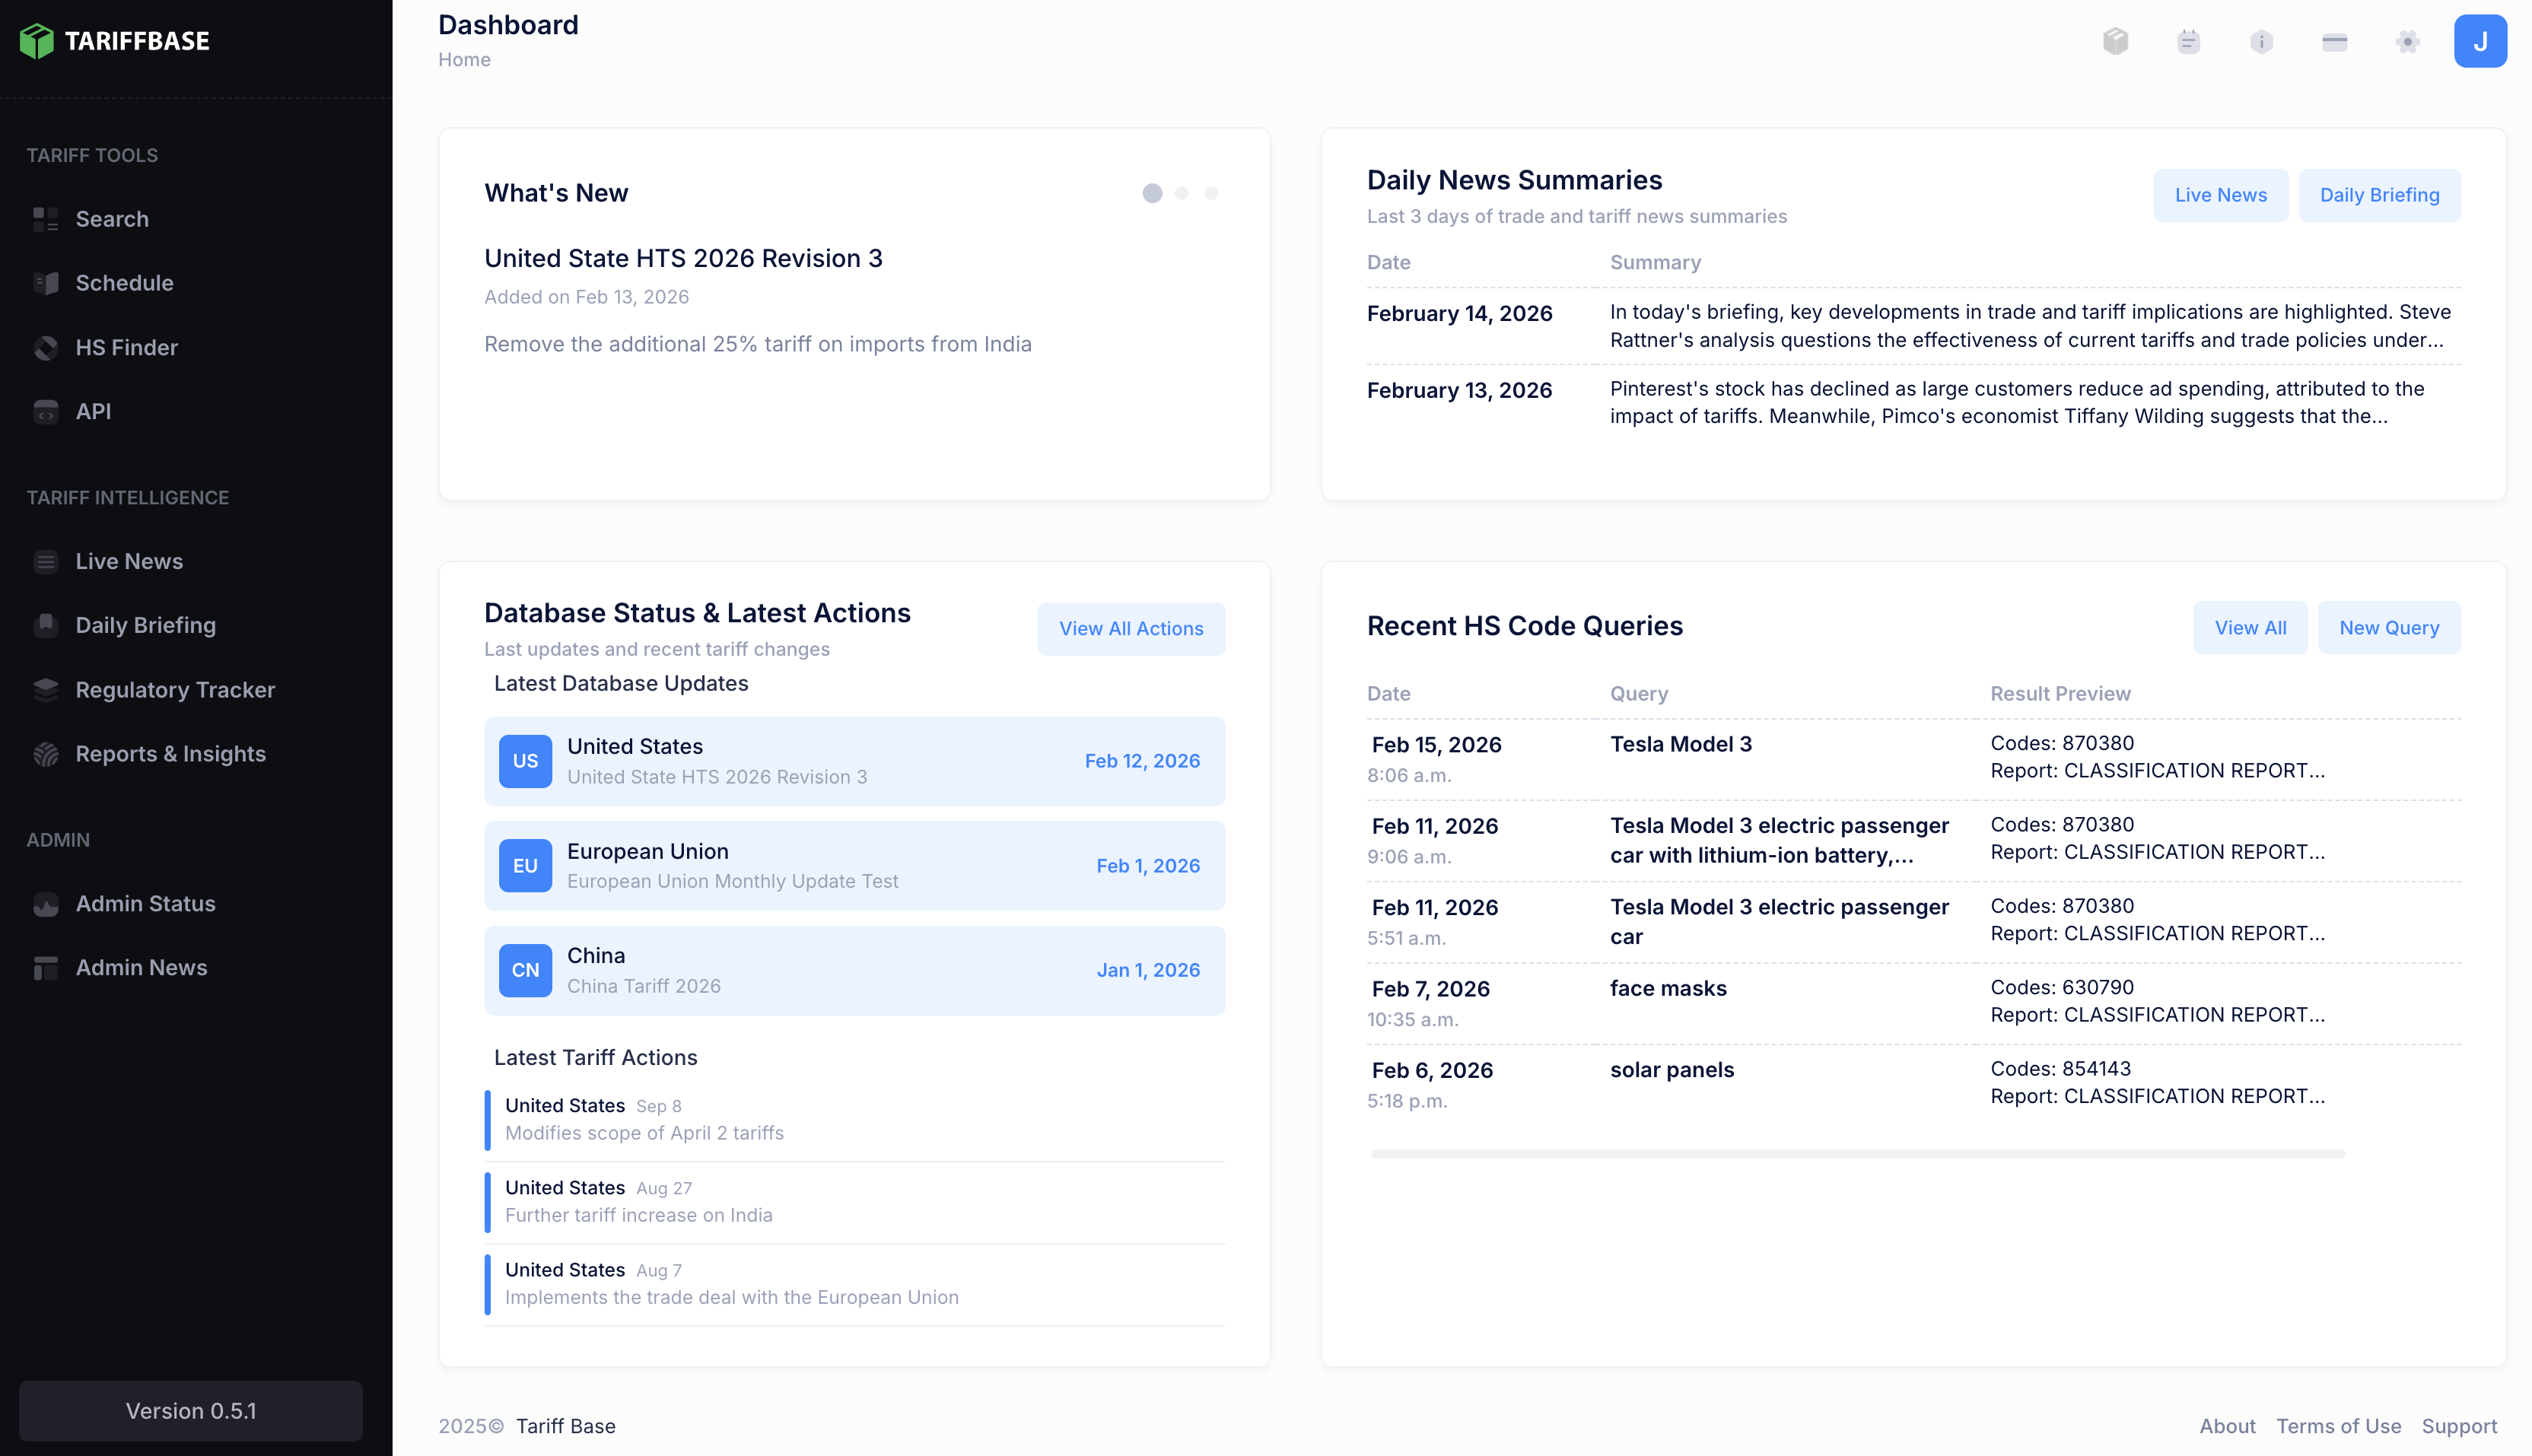This screenshot has height=1456, width=2532.
Task: Select the first What's New carousel dot
Action: [x=1152, y=193]
